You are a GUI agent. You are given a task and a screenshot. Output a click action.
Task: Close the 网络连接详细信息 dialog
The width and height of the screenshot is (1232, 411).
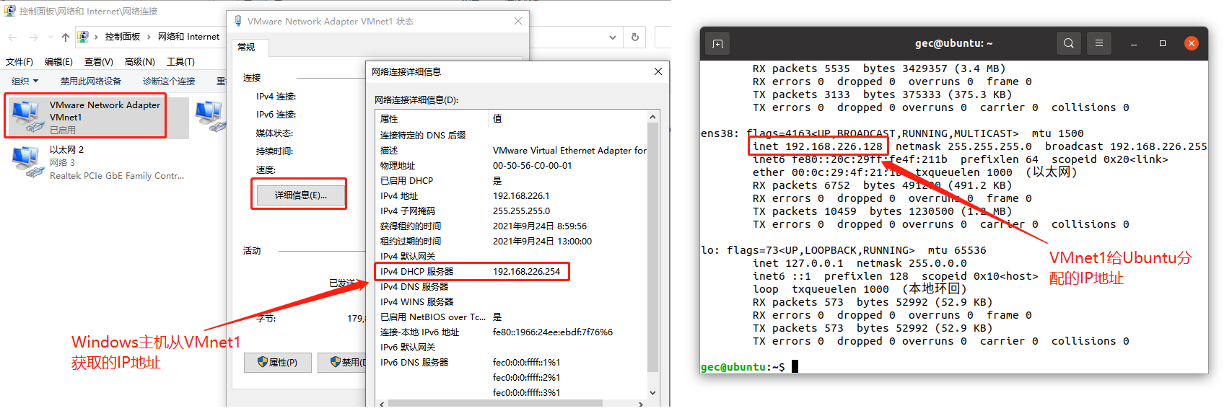[x=657, y=71]
